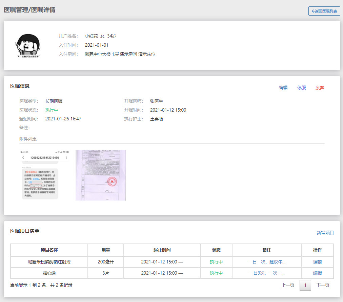Click the 状态 column header

coord(216,250)
